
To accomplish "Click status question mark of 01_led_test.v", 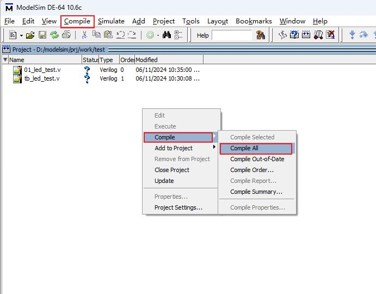I will click(87, 70).
